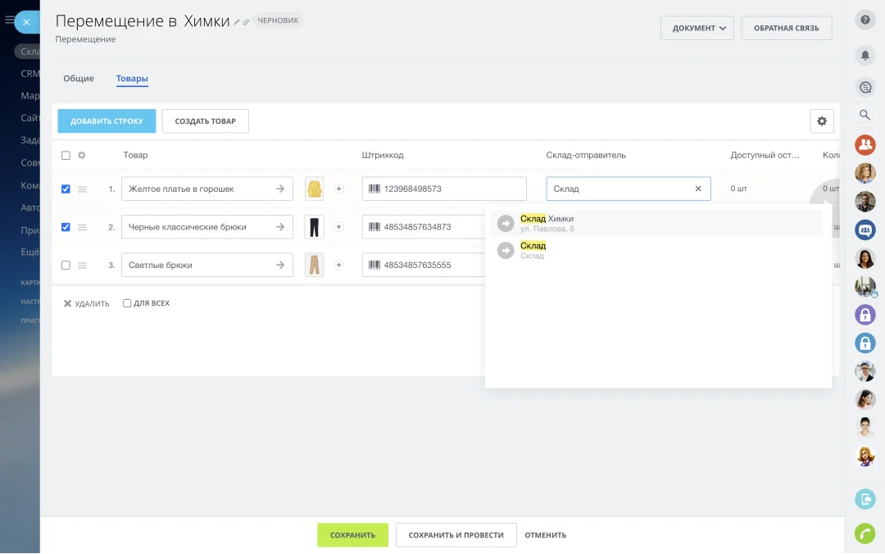Enable the Для всех checkbox

point(127,303)
